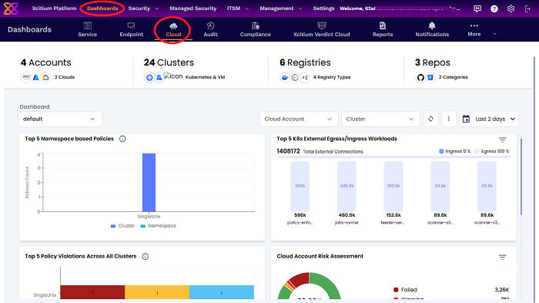Click the Kubernetes cluster icon
This screenshot has width=539, height=303.
coord(149,77)
